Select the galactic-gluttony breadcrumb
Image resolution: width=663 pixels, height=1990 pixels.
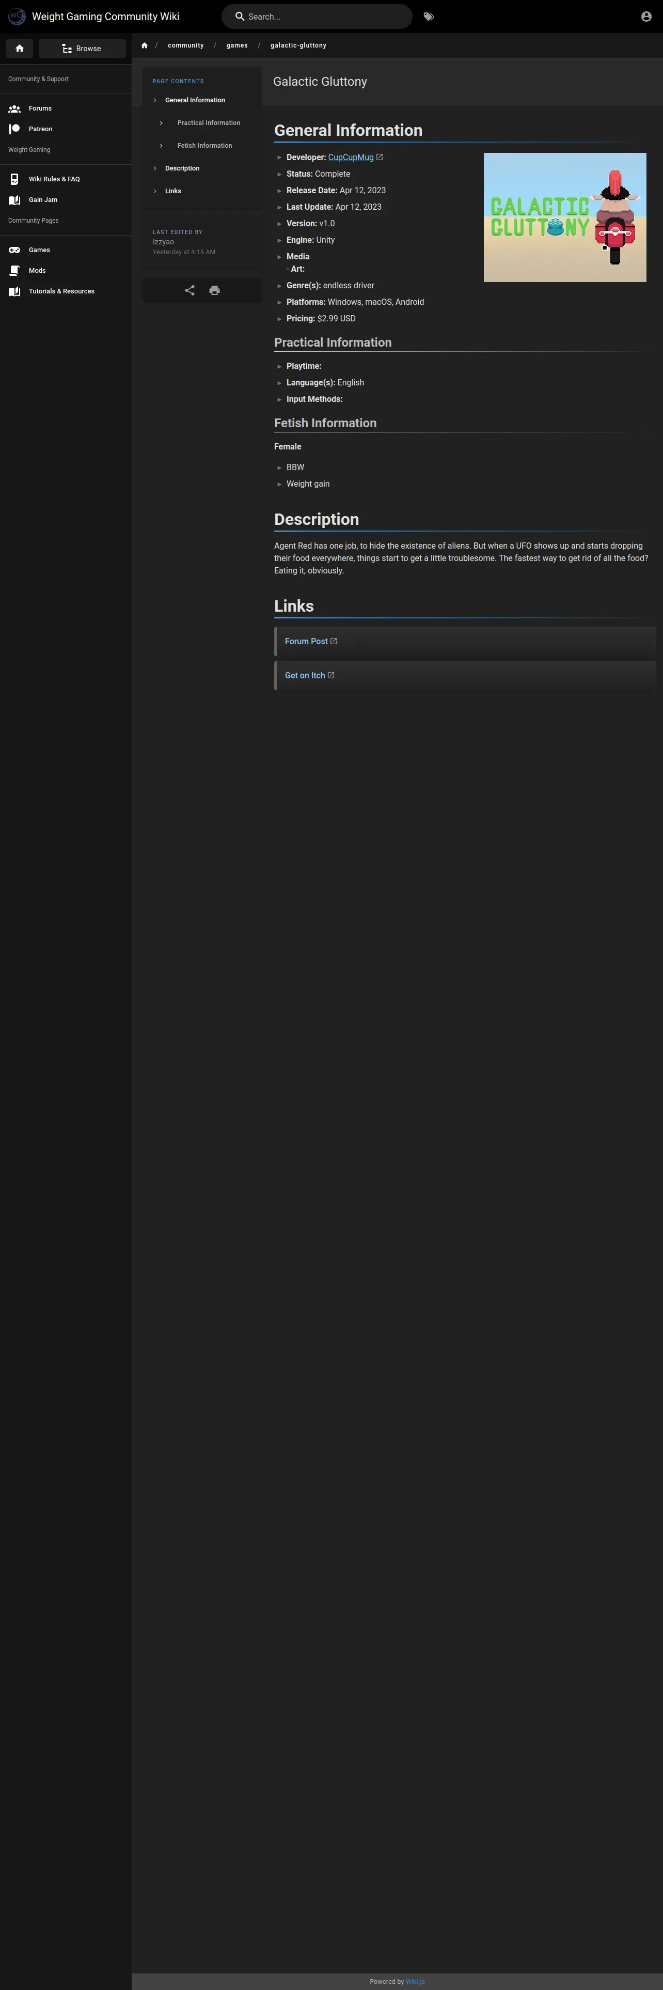[x=298, y=45]
